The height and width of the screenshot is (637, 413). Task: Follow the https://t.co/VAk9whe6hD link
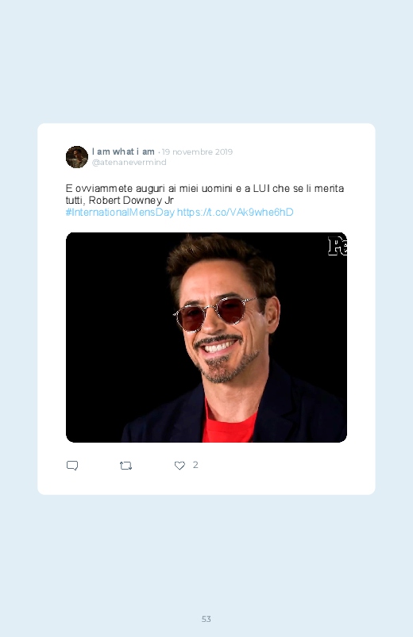click(x=235, y=212)
